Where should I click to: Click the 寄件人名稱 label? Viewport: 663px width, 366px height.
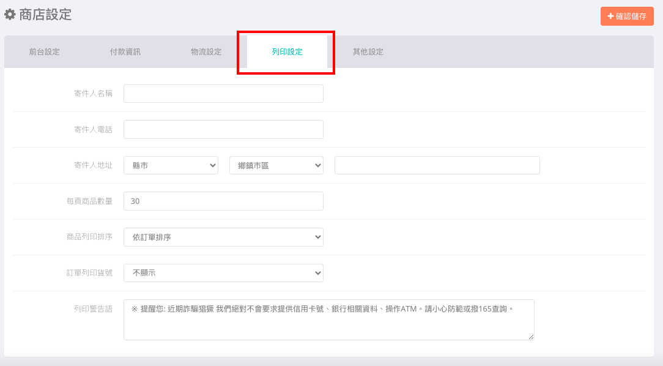(93, 94)
